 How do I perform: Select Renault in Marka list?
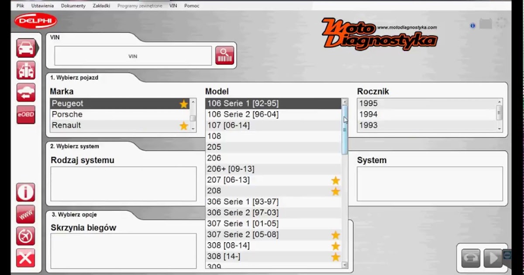pyautogui.click(x=120, y=125)
